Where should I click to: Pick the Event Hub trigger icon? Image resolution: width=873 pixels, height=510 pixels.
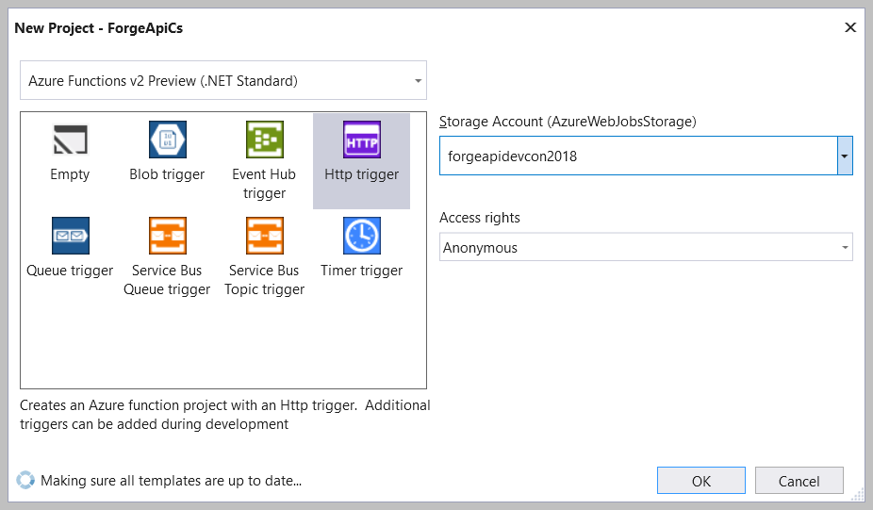(x=265, y=140)
